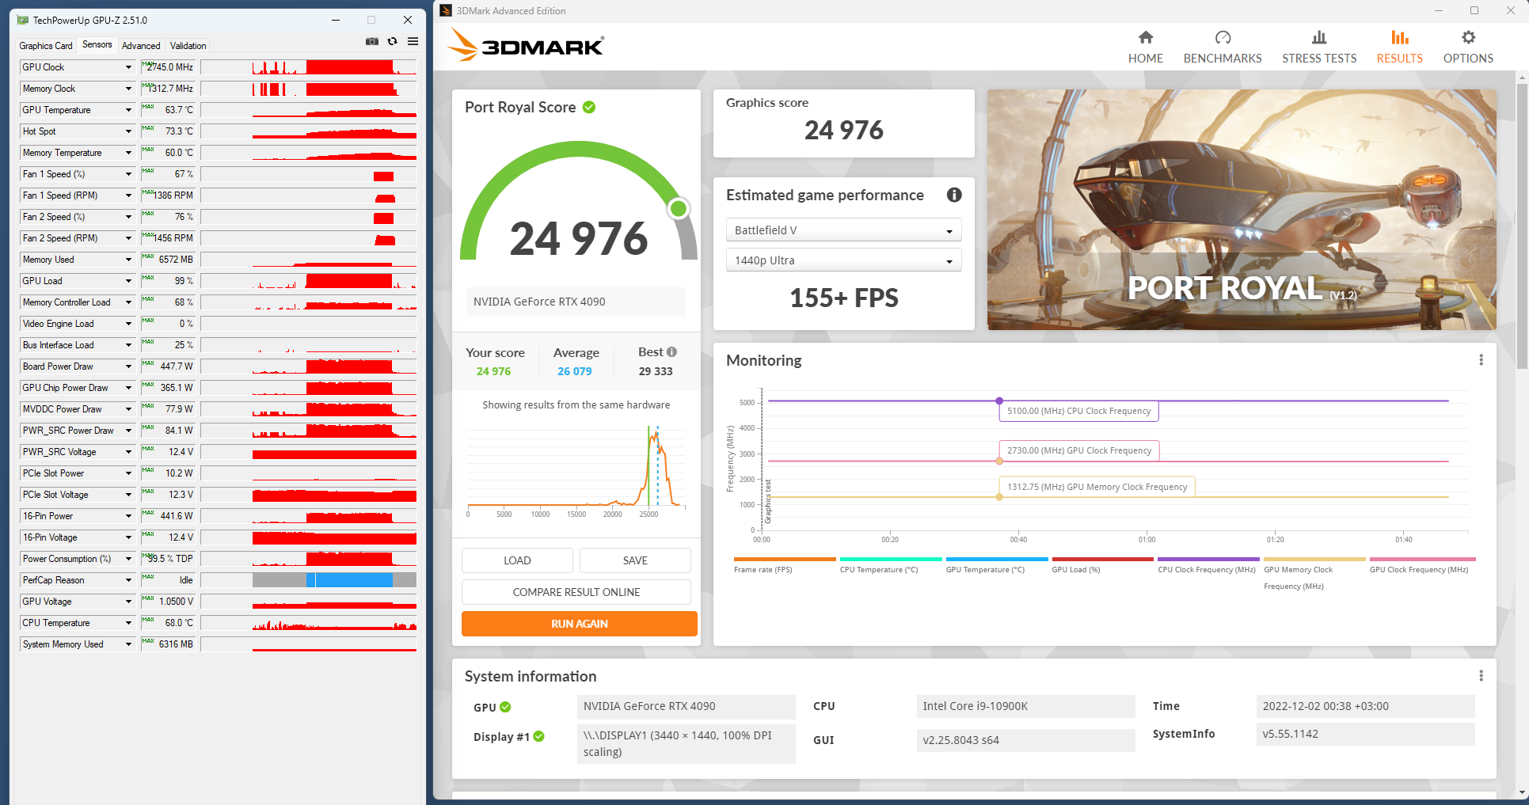Open the Monitoring panel three-dot menu
This screenshot has width=1529, height=805.
point(1481,360)
